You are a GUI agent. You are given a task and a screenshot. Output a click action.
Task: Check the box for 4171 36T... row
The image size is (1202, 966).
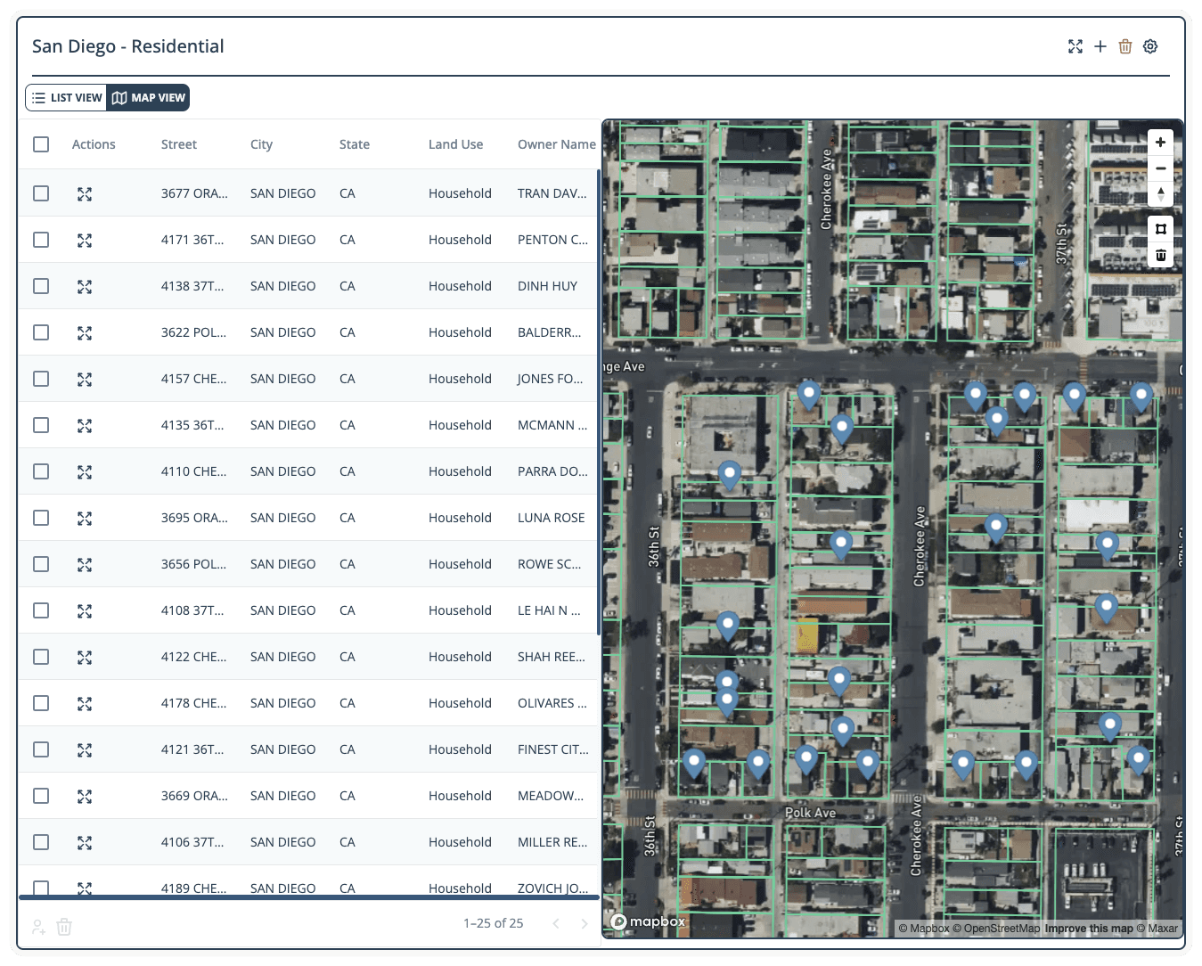[41, 240]
